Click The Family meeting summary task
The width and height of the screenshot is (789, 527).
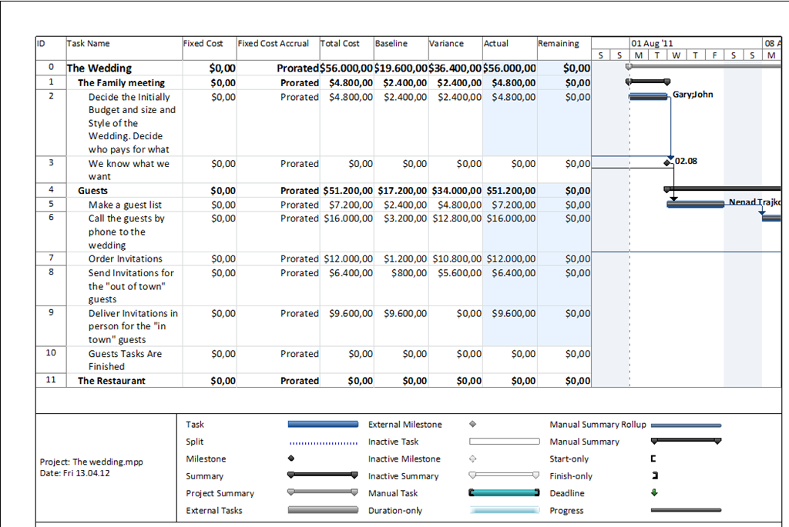[121, 82]
